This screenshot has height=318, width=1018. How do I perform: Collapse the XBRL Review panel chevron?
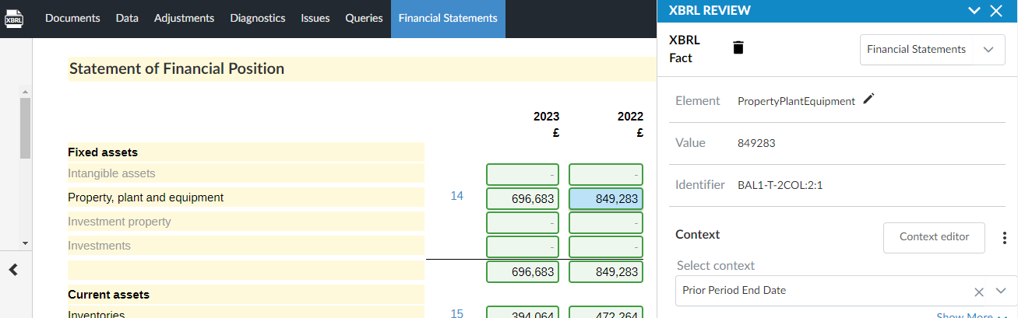(974, 10)
